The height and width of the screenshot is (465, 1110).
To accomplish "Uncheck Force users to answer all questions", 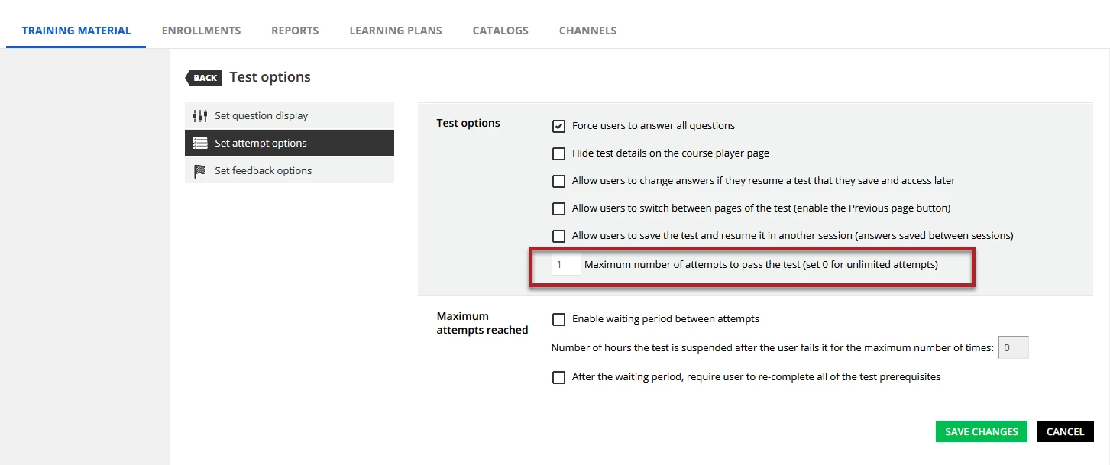I will pos(559,126).
